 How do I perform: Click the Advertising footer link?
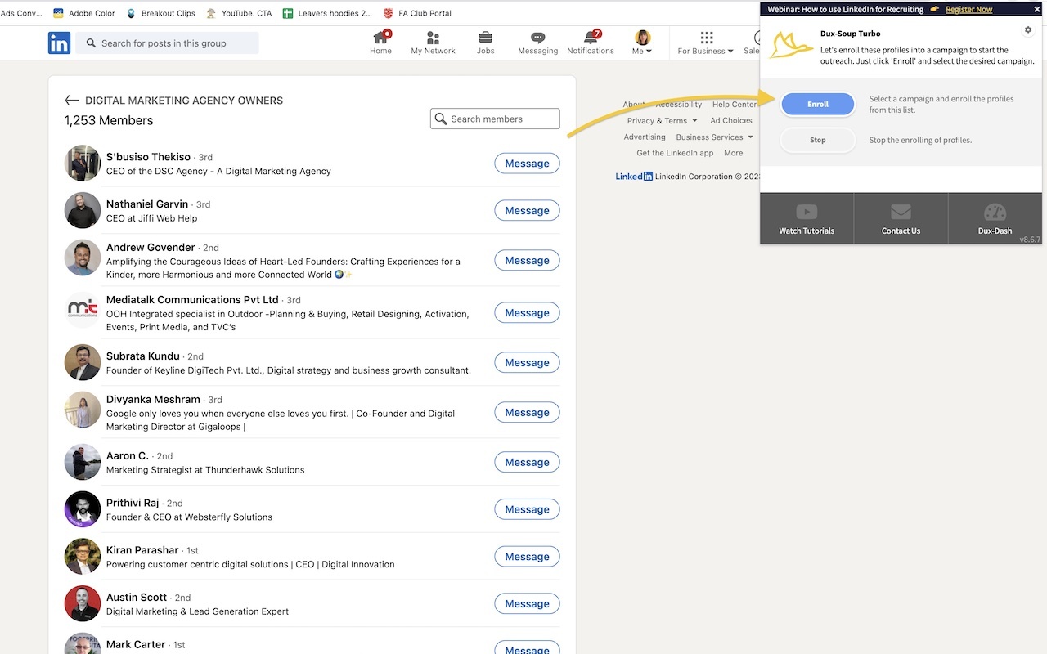[x=645, y=137]
